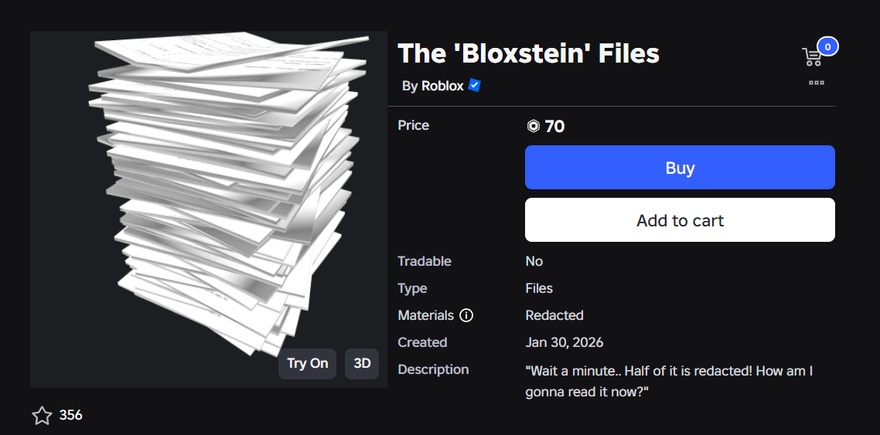Open the Roblox creator profile link
The image size is (880, 435).
pyautogui.click(x=442, y=86)
